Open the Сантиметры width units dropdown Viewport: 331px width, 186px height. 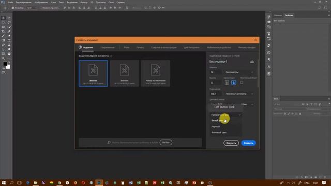[x=239, y=72]
